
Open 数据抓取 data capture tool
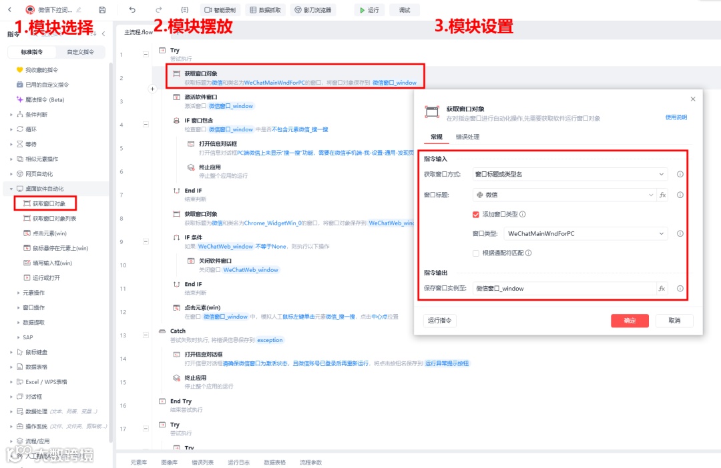265,9
